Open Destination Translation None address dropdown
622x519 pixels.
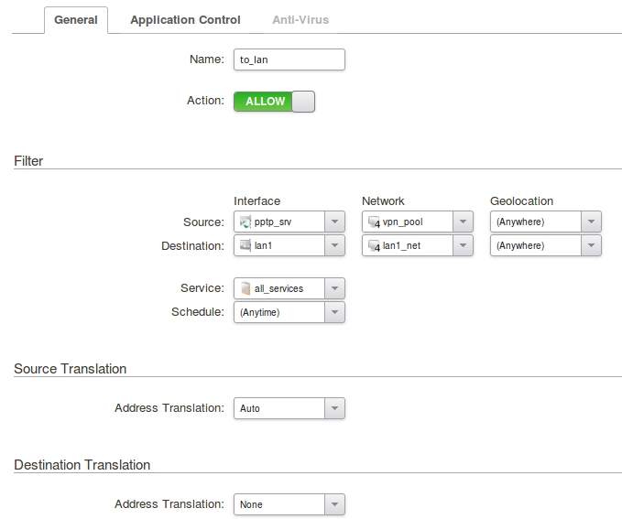pos(334,504)
